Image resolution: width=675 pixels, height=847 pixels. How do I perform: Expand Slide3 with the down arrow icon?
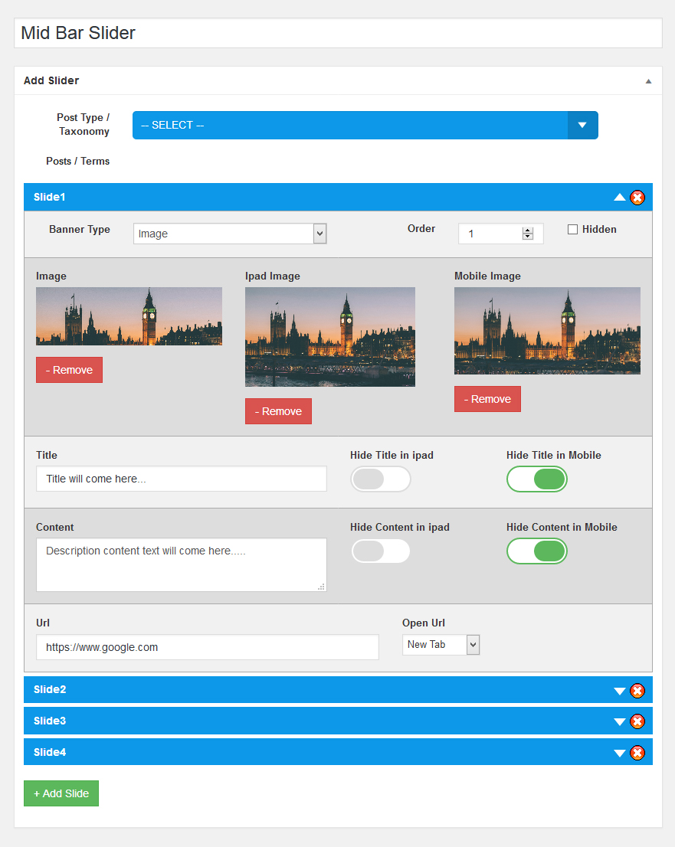click(620, 721)
